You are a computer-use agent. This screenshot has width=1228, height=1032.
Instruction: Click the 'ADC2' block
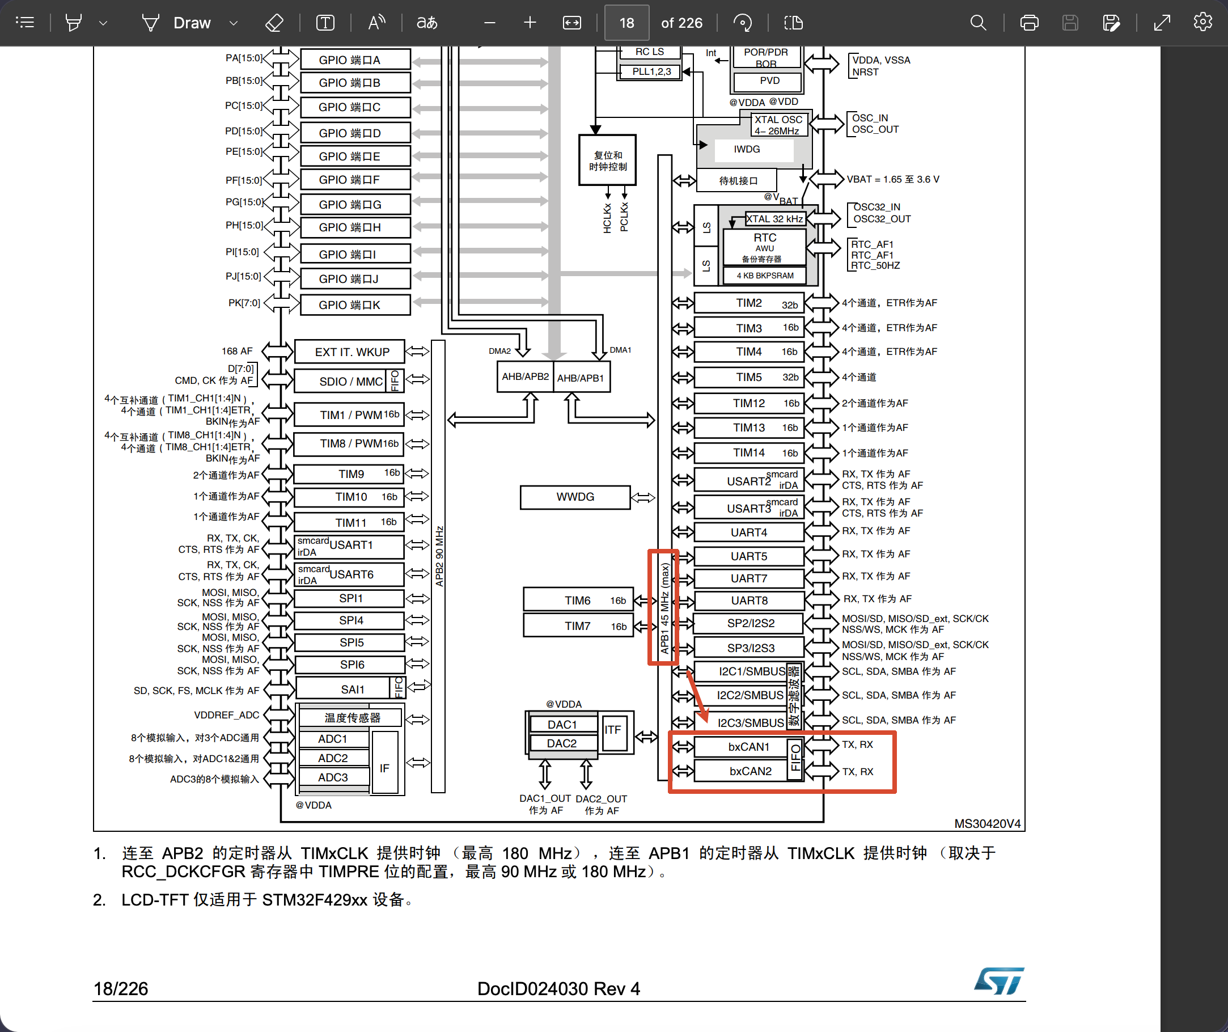(333, 758)
